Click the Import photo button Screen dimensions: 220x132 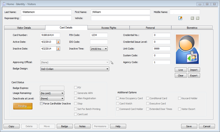coord(194,70)
